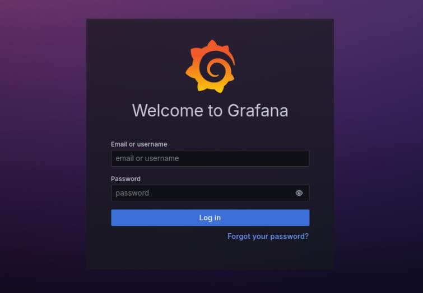Viewport: 423px width, 293px height.
Task: Click the blue Log in button
Action: pyautogui.click(x=210, y=218)
